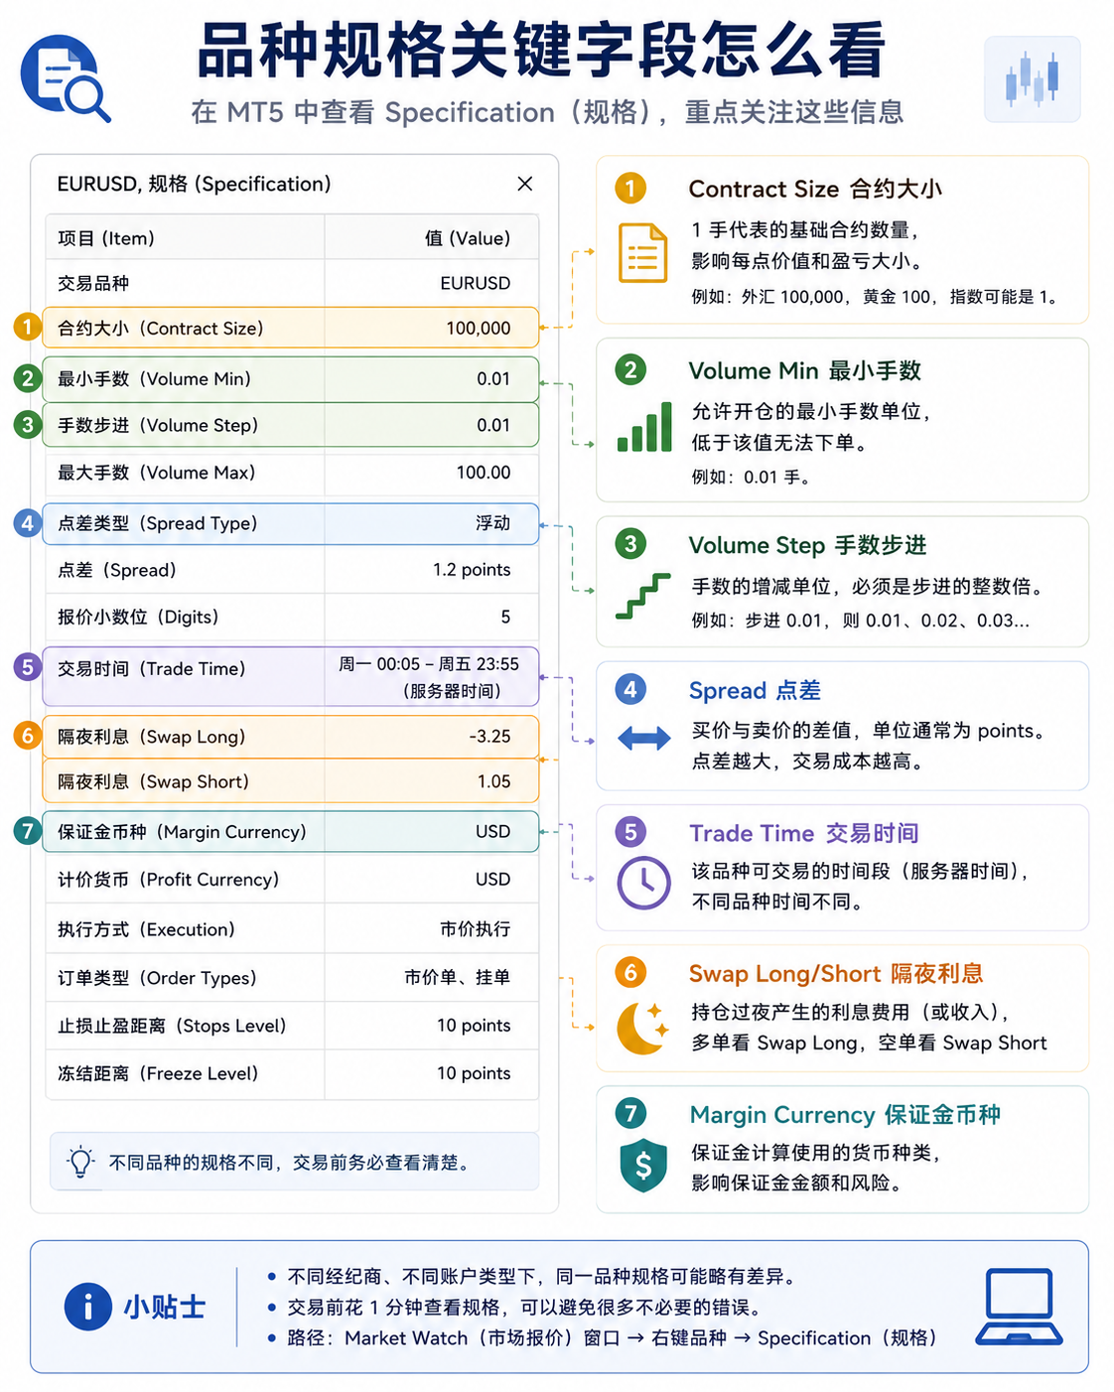Click the Trade Time 交易时间 heading
The width and height of the screenshot is (1114, 1392).
pos(804,833)
